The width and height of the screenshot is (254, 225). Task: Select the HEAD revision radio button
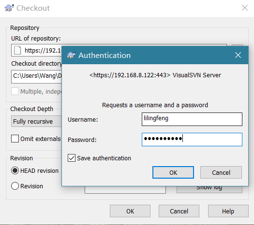tap(15, 170)
